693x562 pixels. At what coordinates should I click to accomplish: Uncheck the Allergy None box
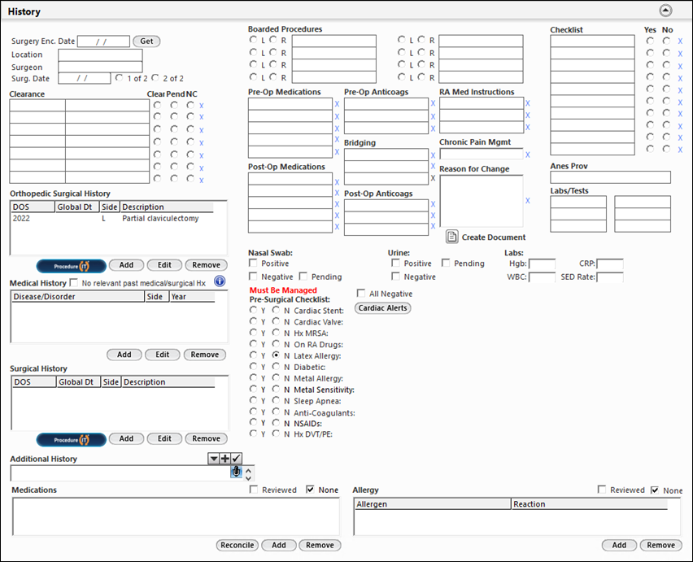pos(655,490)
